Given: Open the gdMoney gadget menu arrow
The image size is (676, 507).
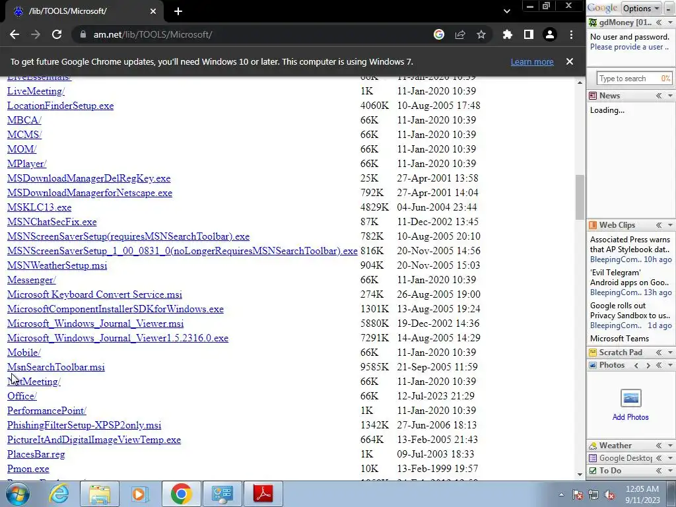Looking at the screenshot, I should [671, 22].
